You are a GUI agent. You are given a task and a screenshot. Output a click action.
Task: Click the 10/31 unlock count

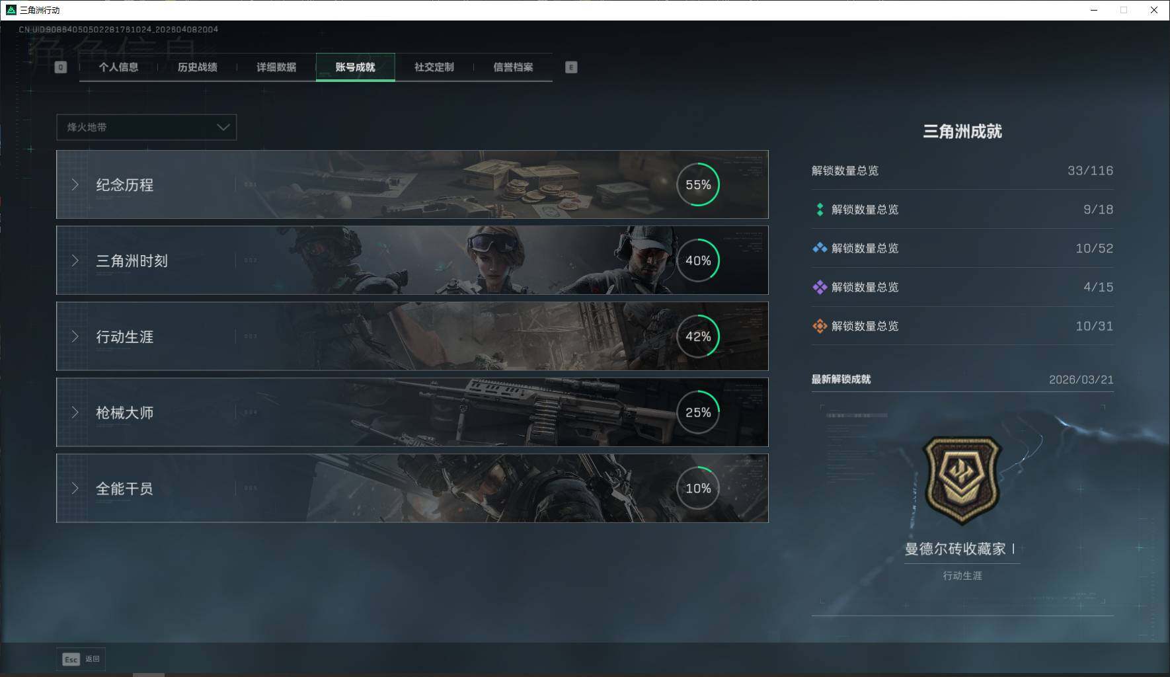[1094, 326]
